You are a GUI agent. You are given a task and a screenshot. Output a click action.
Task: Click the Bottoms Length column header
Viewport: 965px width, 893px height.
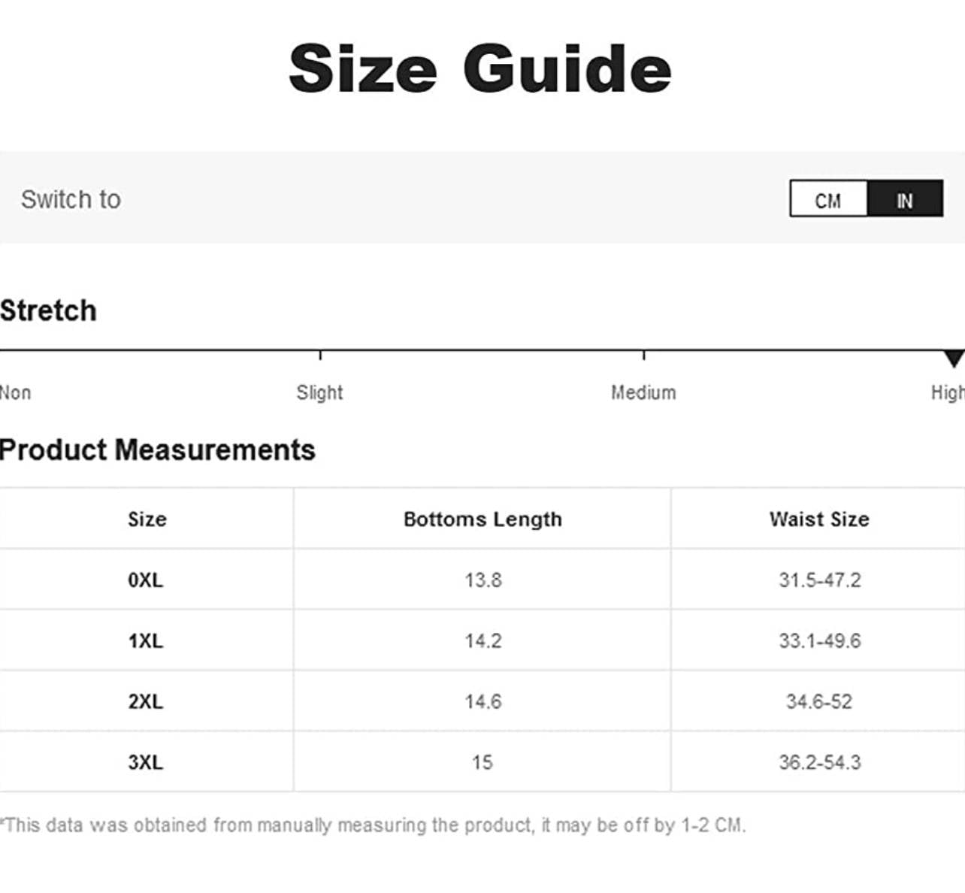pyautogui.click(x=482, y=519)
